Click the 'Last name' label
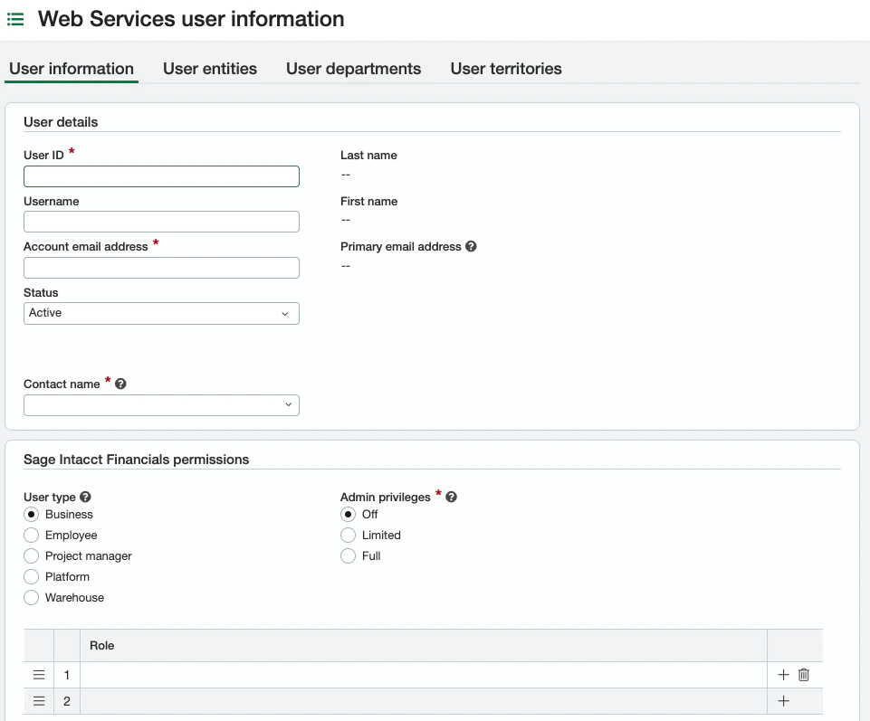Image resolution: width=870 pixels, height=721 pixels. (x=368, y=156)
